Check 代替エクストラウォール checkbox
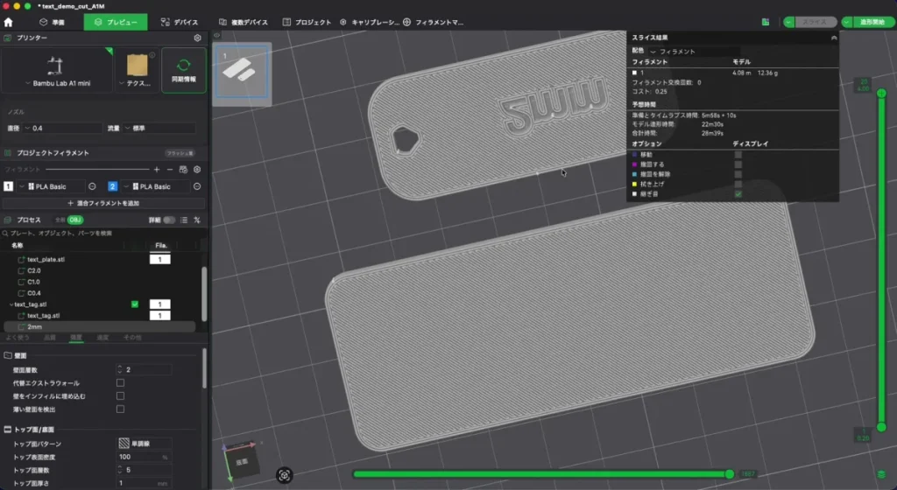 tap(120, 382)
